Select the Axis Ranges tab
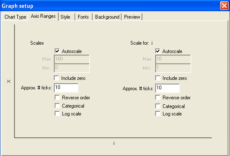Screen dimensions: 230x156 (x=43, y=16)
